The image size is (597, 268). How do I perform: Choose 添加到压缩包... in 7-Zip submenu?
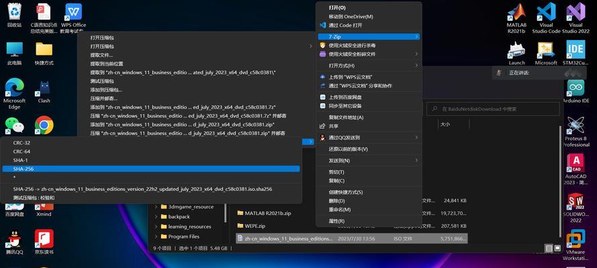pyautogui.click(x=196, y=90)
